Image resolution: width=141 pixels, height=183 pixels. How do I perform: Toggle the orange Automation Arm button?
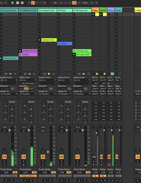pyautogui.click(x=33, y=3)
